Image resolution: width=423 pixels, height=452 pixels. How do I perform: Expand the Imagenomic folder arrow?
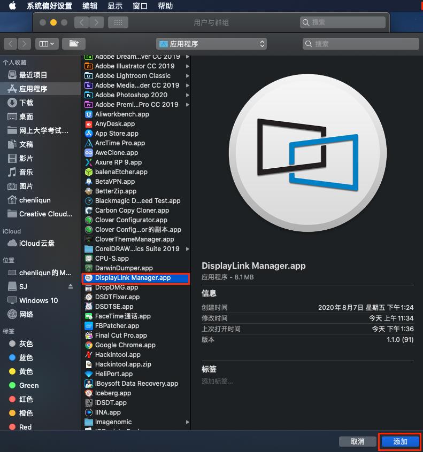[x=188, y=422]
